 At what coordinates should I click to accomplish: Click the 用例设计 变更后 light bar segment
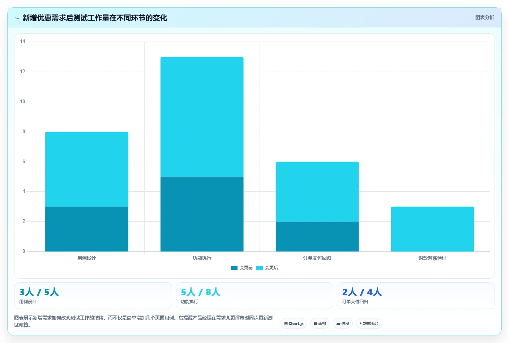pyautogui.click(x=87, y=169)
